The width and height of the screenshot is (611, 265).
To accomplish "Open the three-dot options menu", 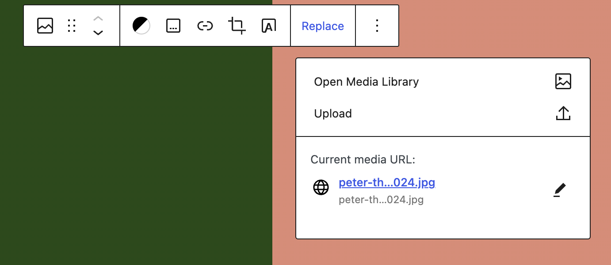I will 377,26.
